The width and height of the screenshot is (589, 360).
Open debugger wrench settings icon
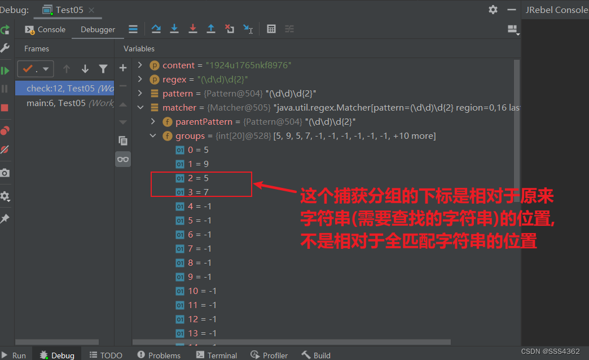pos(5,48)
